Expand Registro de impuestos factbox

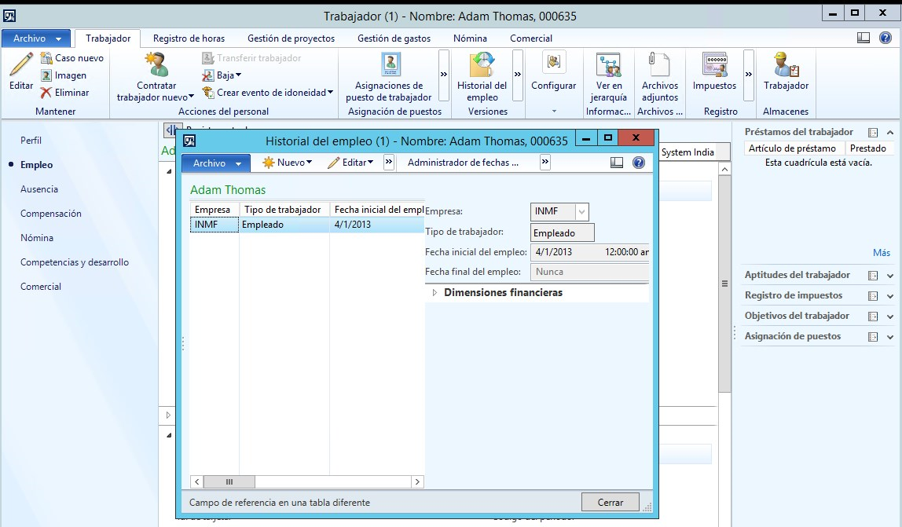click(x=890, y=296)
